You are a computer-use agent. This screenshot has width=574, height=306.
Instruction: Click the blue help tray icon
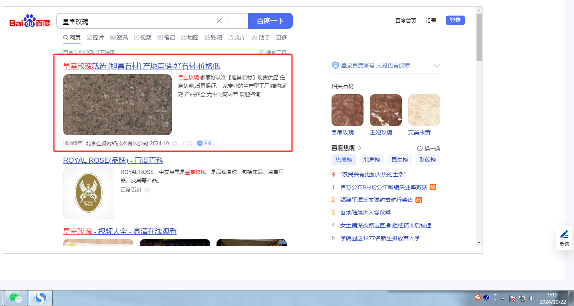(x=487, y=297)
